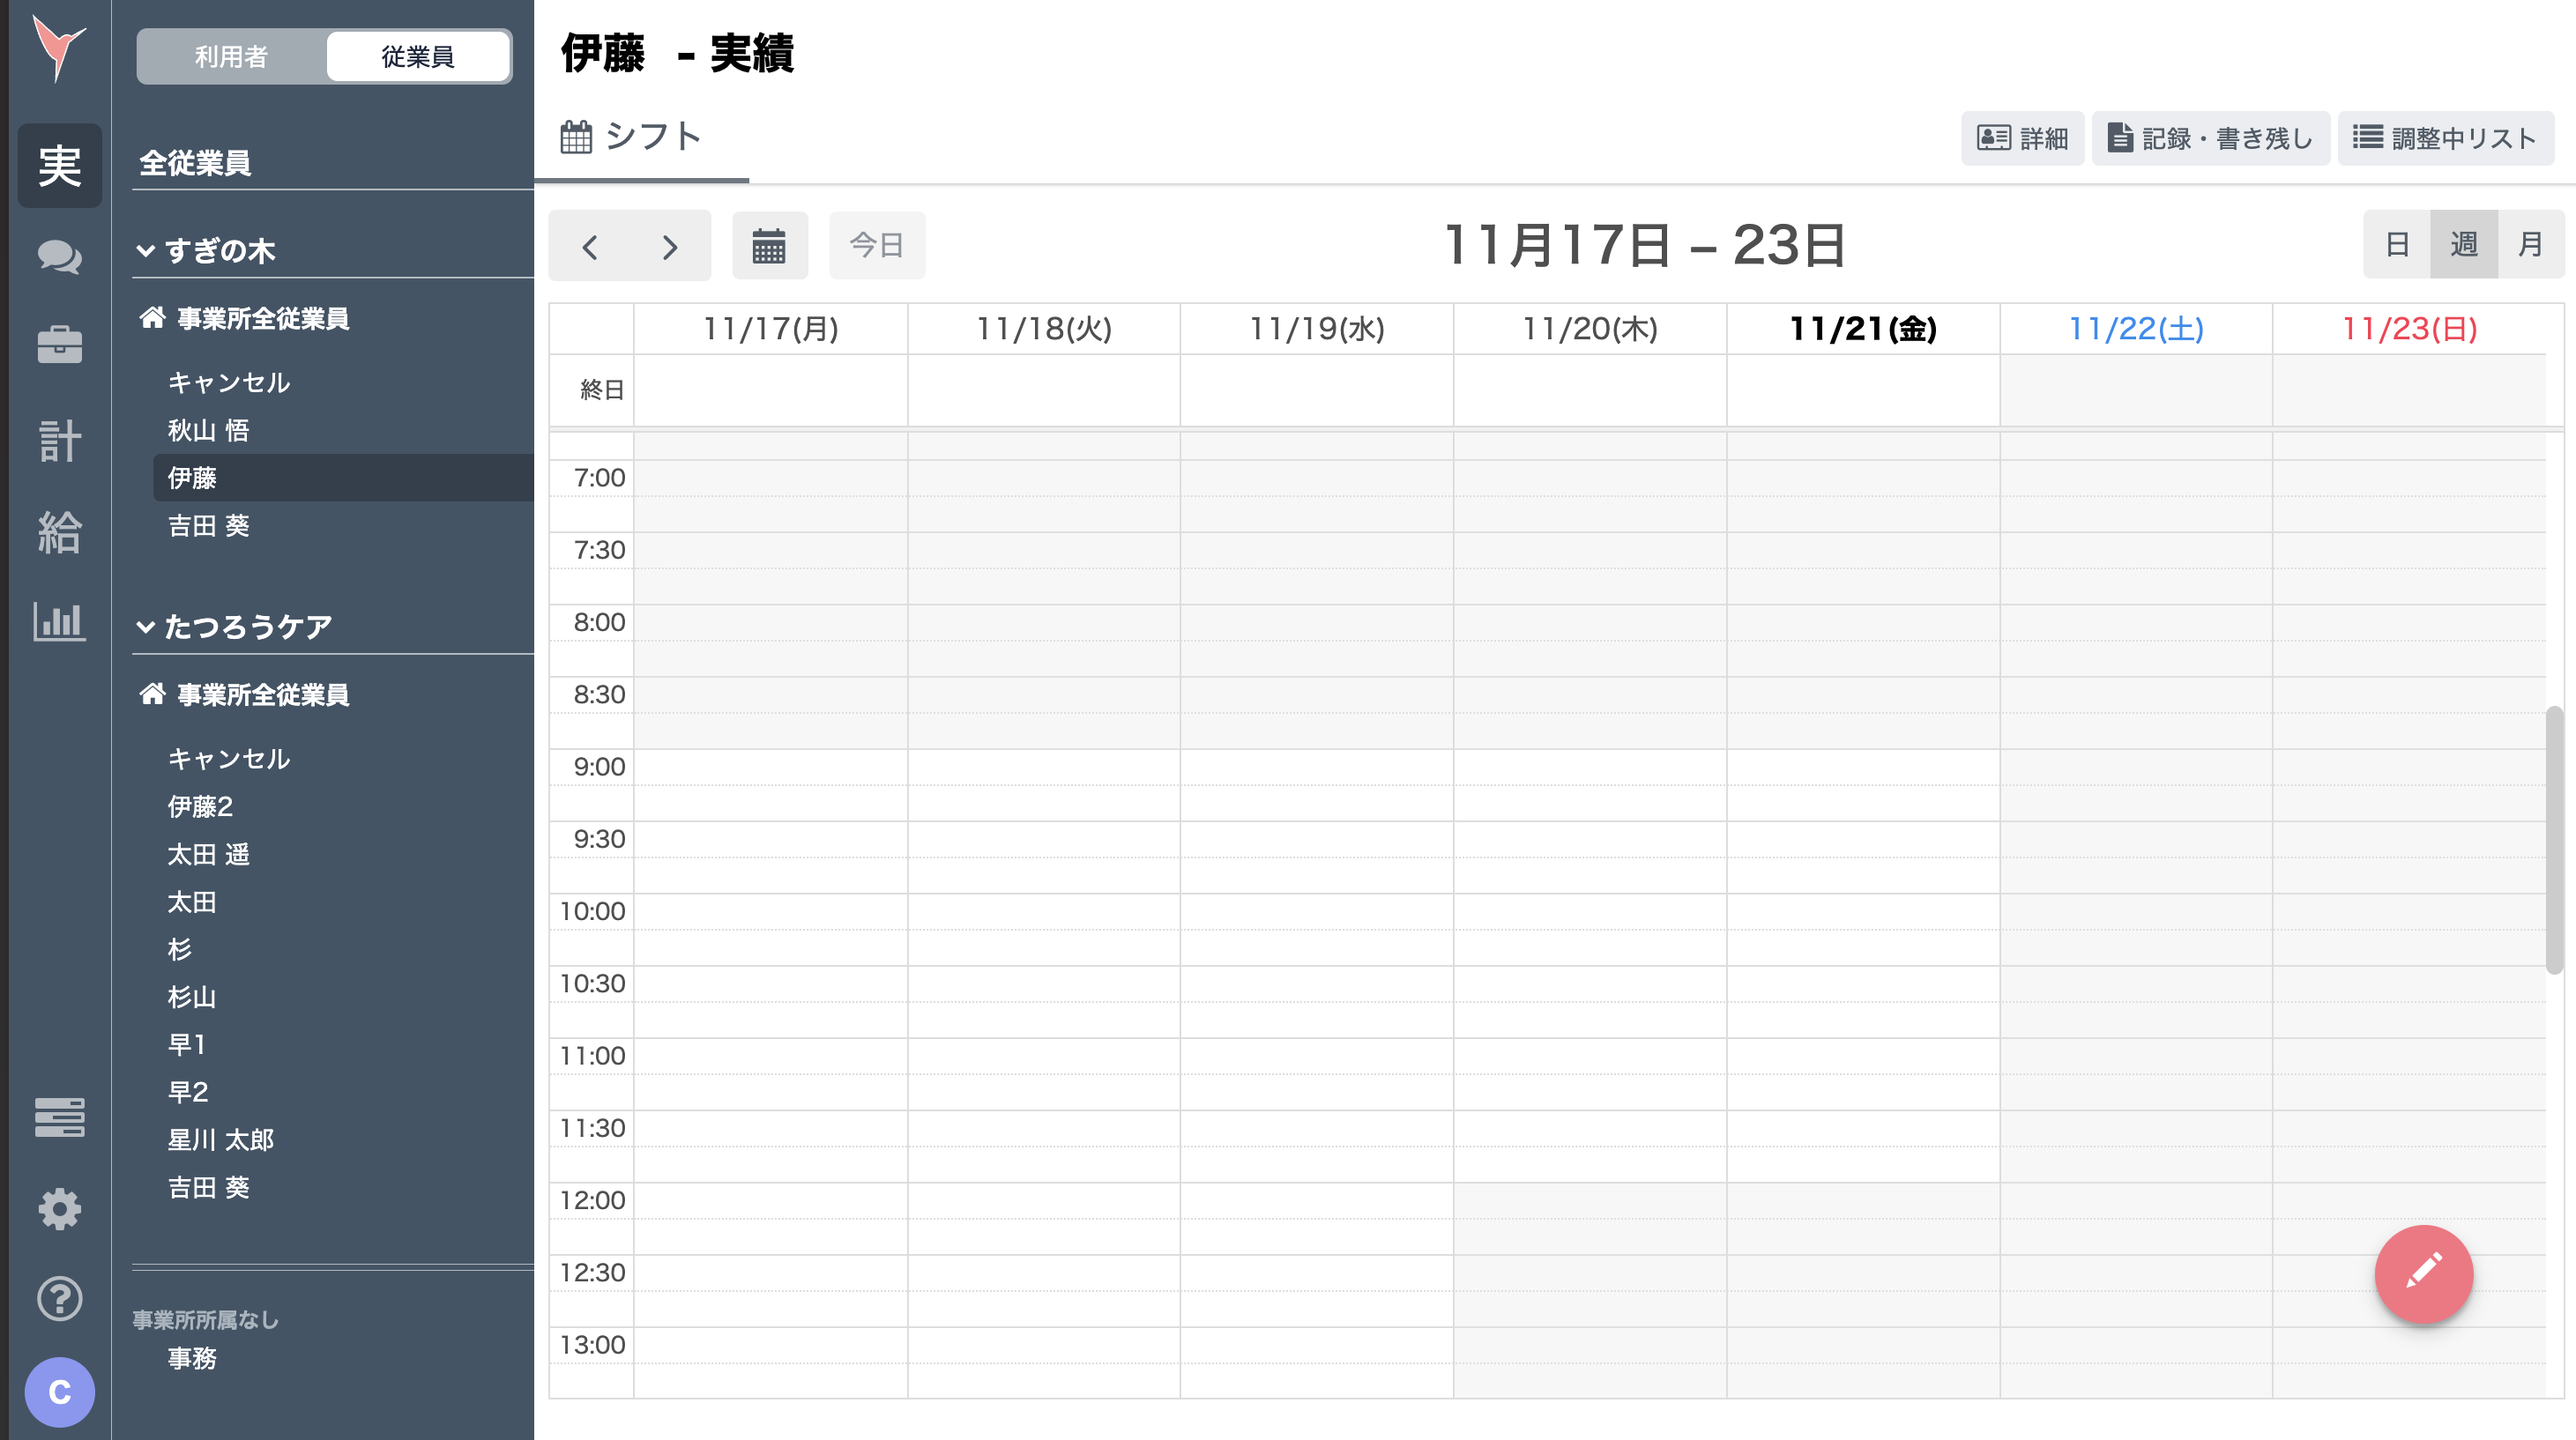
Task: Select the シフト tab
Action: pyautogui.click(x=633, y=137)
